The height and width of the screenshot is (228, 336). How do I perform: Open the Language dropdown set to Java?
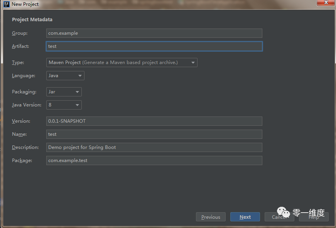click(65, 76)
